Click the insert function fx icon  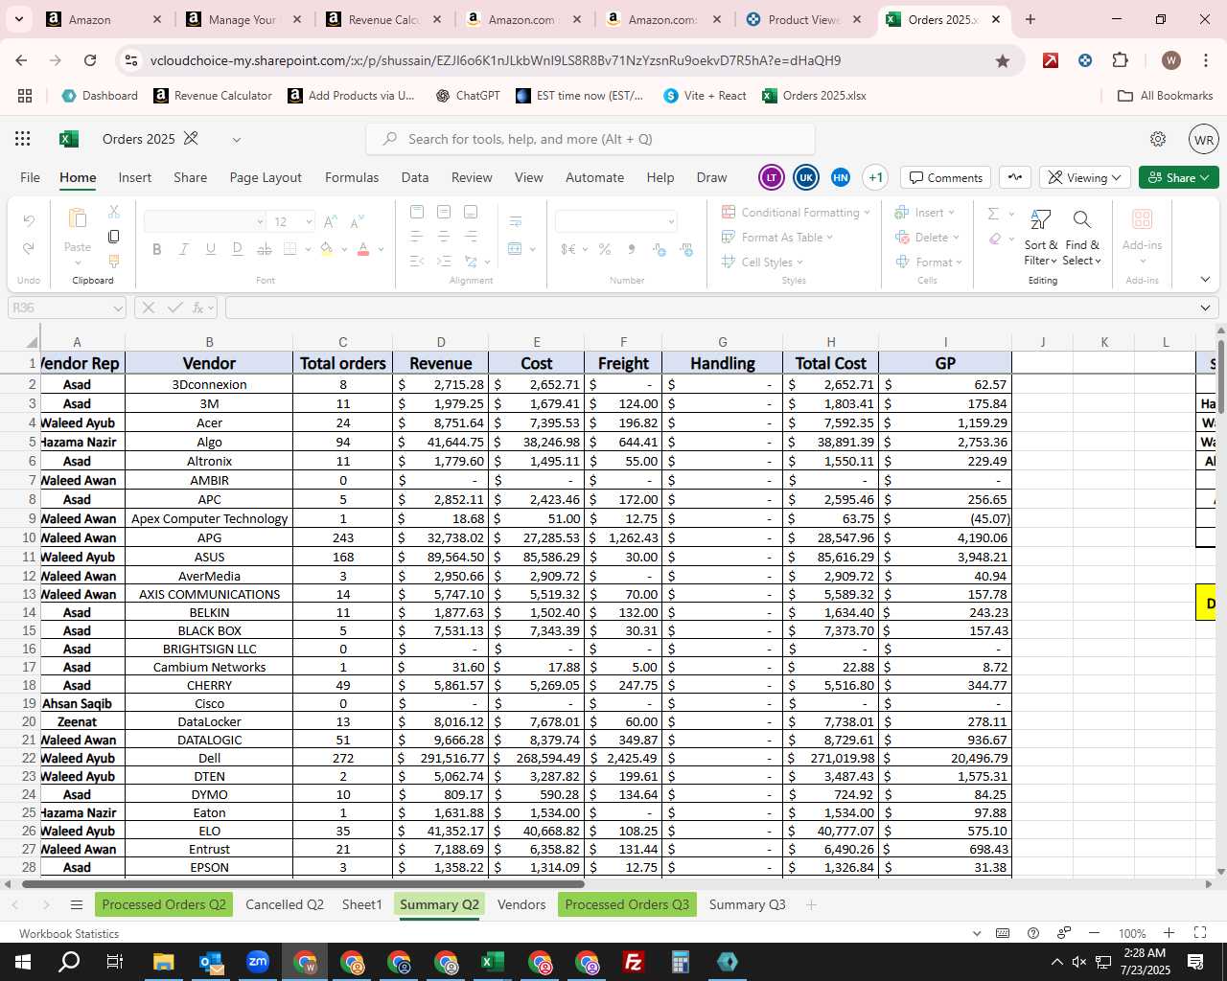199,308
